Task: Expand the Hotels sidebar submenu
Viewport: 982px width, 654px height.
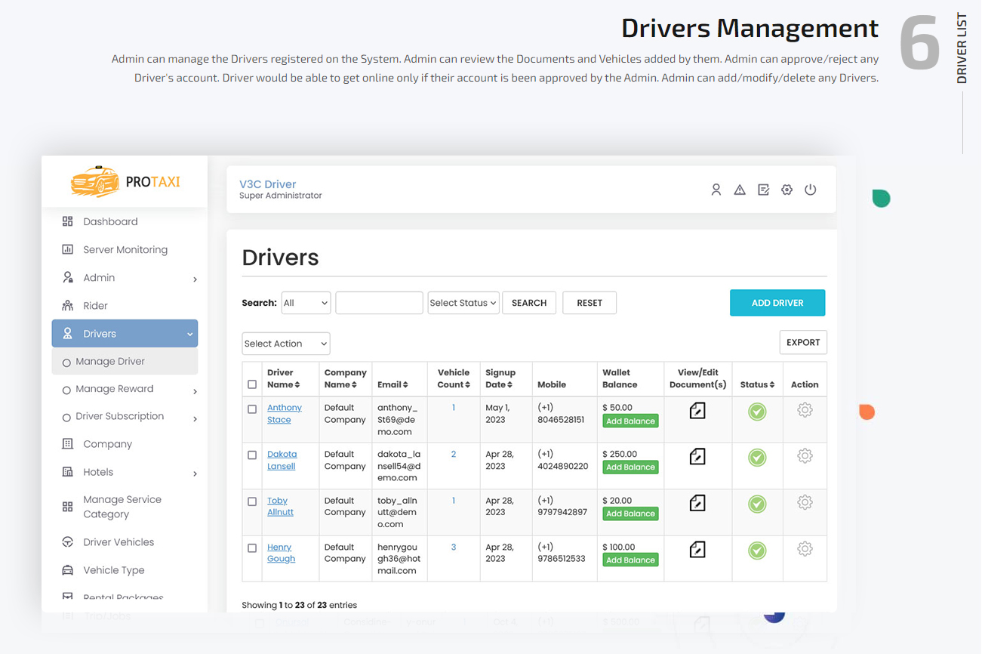Action: pos(195,474)
